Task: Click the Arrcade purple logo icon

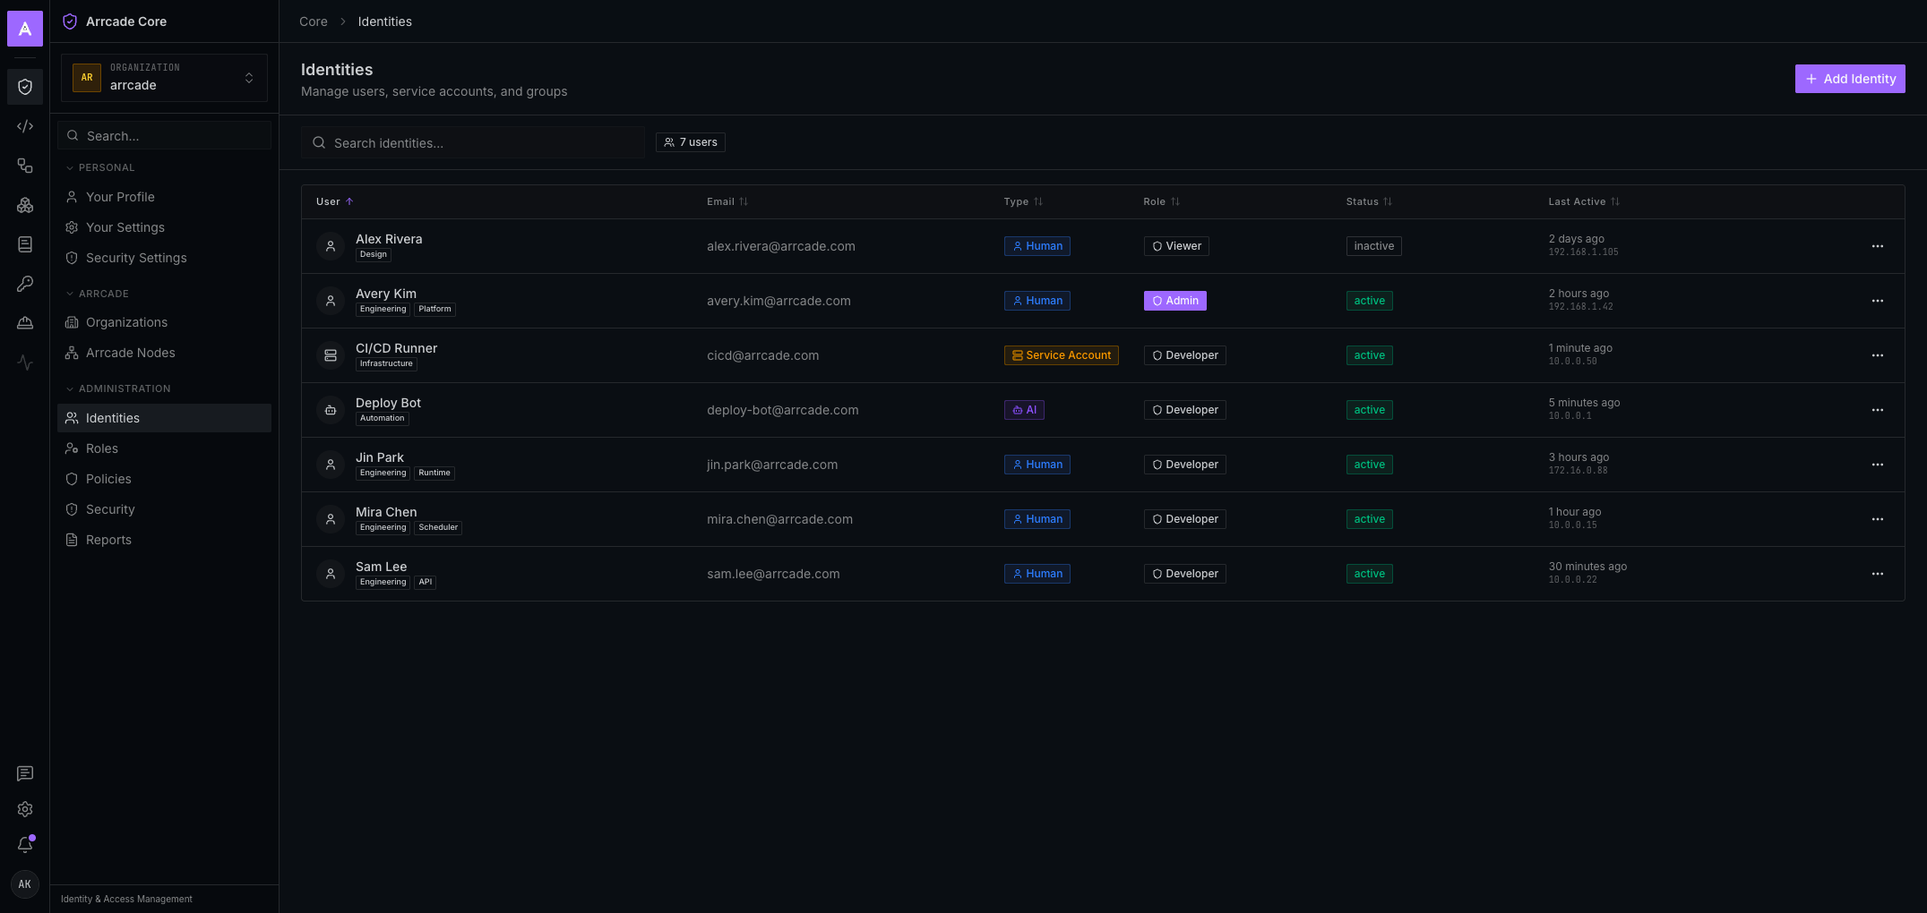Action: tap(25, 29)
